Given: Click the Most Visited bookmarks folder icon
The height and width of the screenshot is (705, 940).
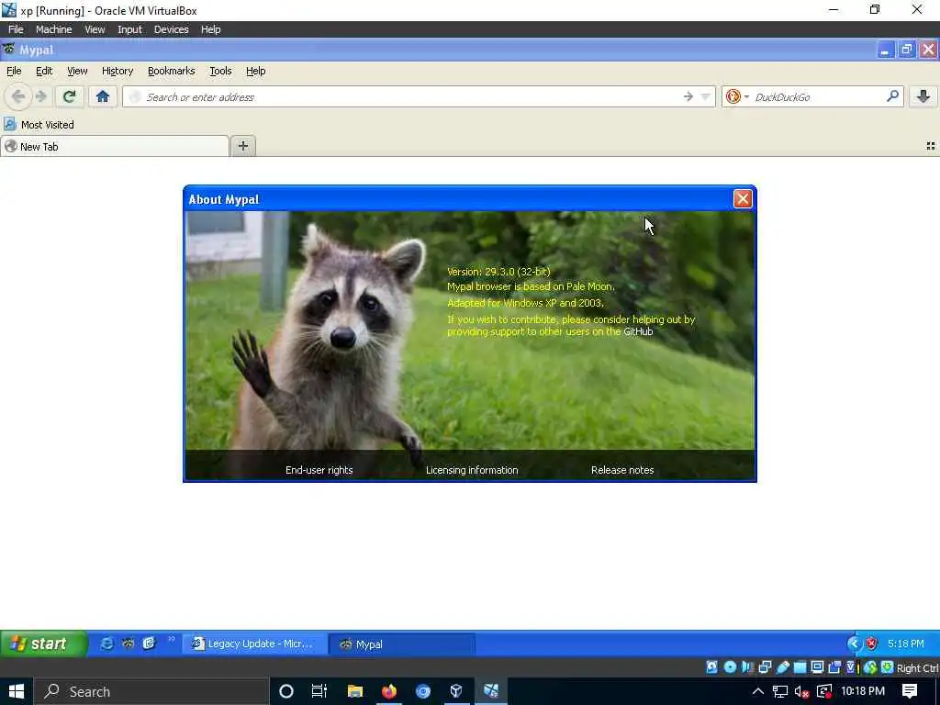Looking at the screenshot, I should (x=9, y=124).
